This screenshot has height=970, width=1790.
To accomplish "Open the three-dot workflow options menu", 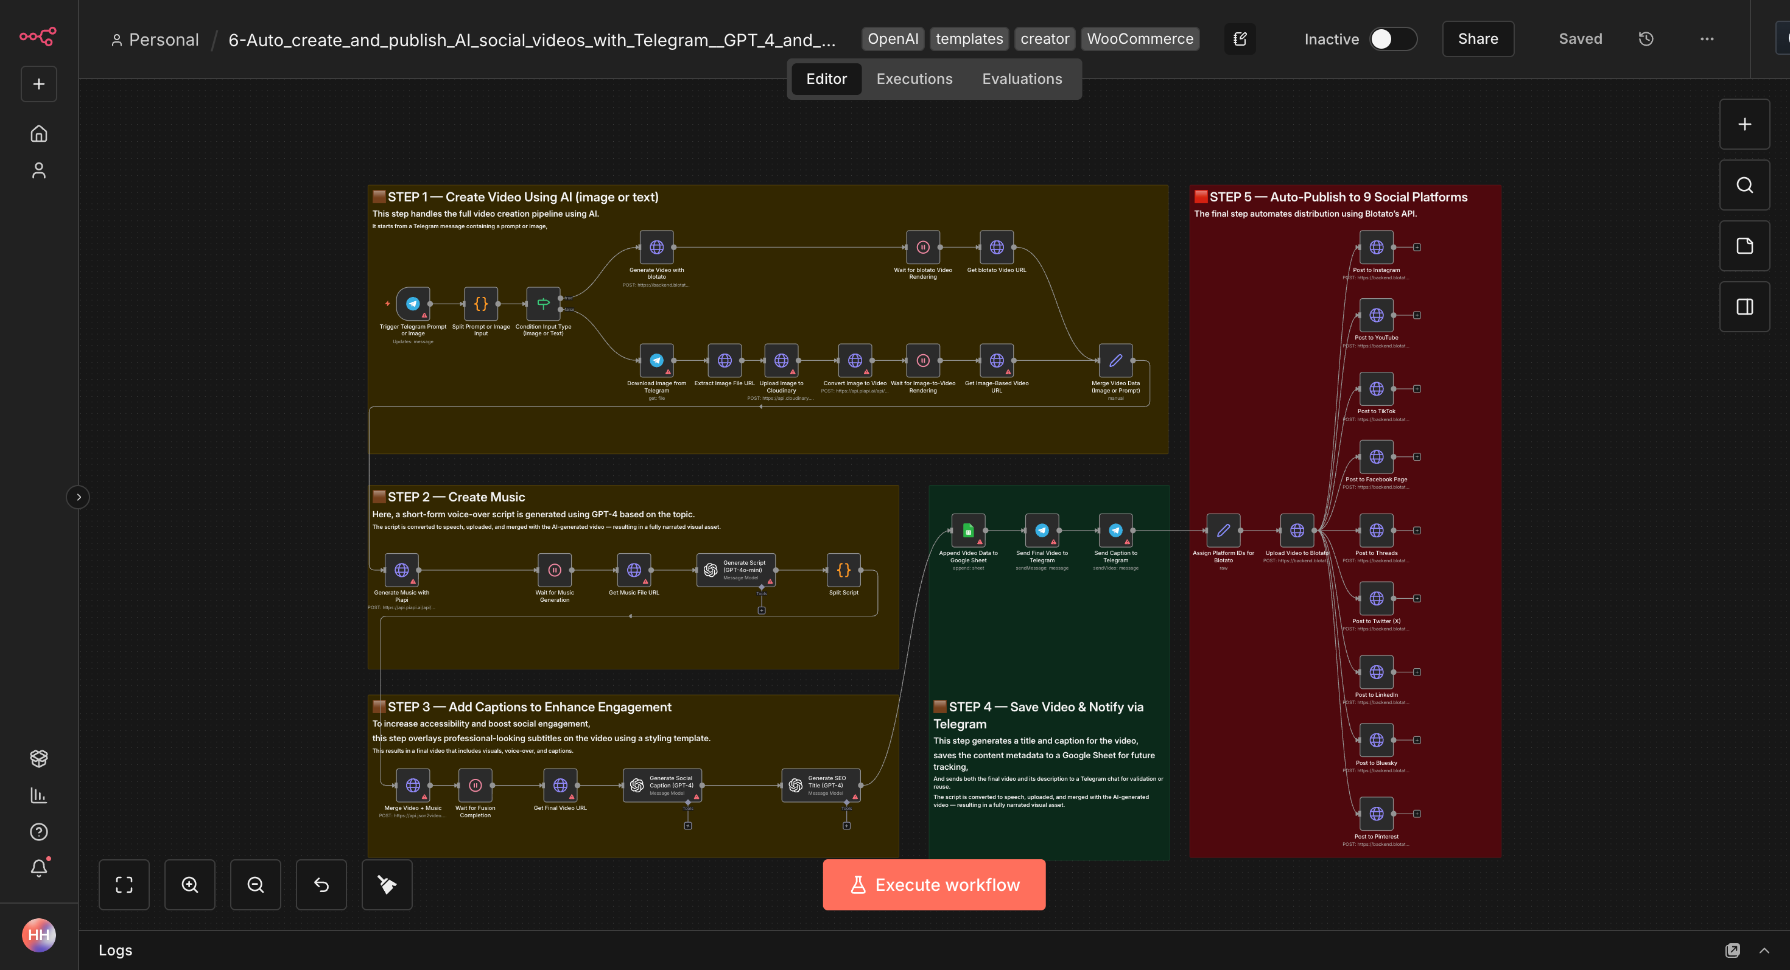I will pos(1707,39).
